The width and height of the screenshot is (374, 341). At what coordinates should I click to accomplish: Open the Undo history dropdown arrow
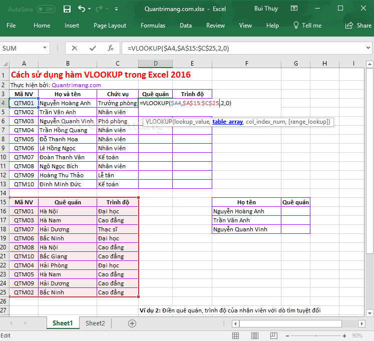90,9
